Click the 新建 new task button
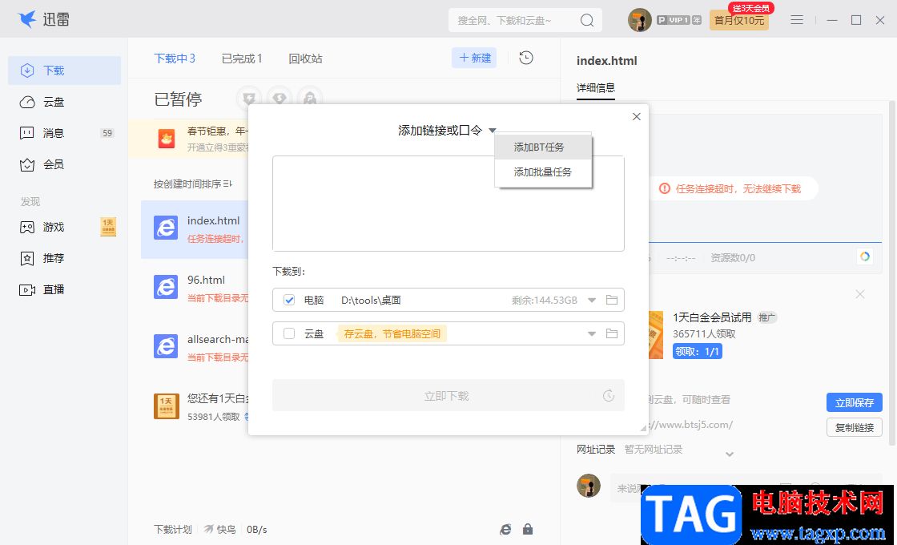 (x=474, y=58)
